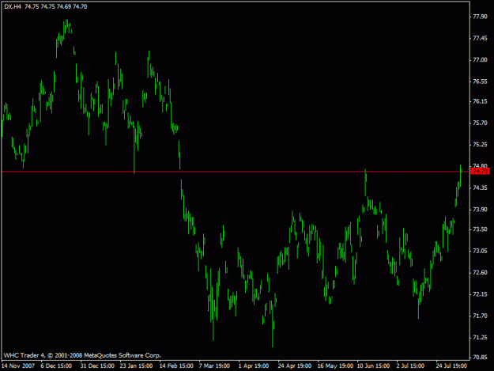This screenshot has width=494, height=371.
Task: Select the '24 Apr 19:00' time label
Action: point(295,366)
